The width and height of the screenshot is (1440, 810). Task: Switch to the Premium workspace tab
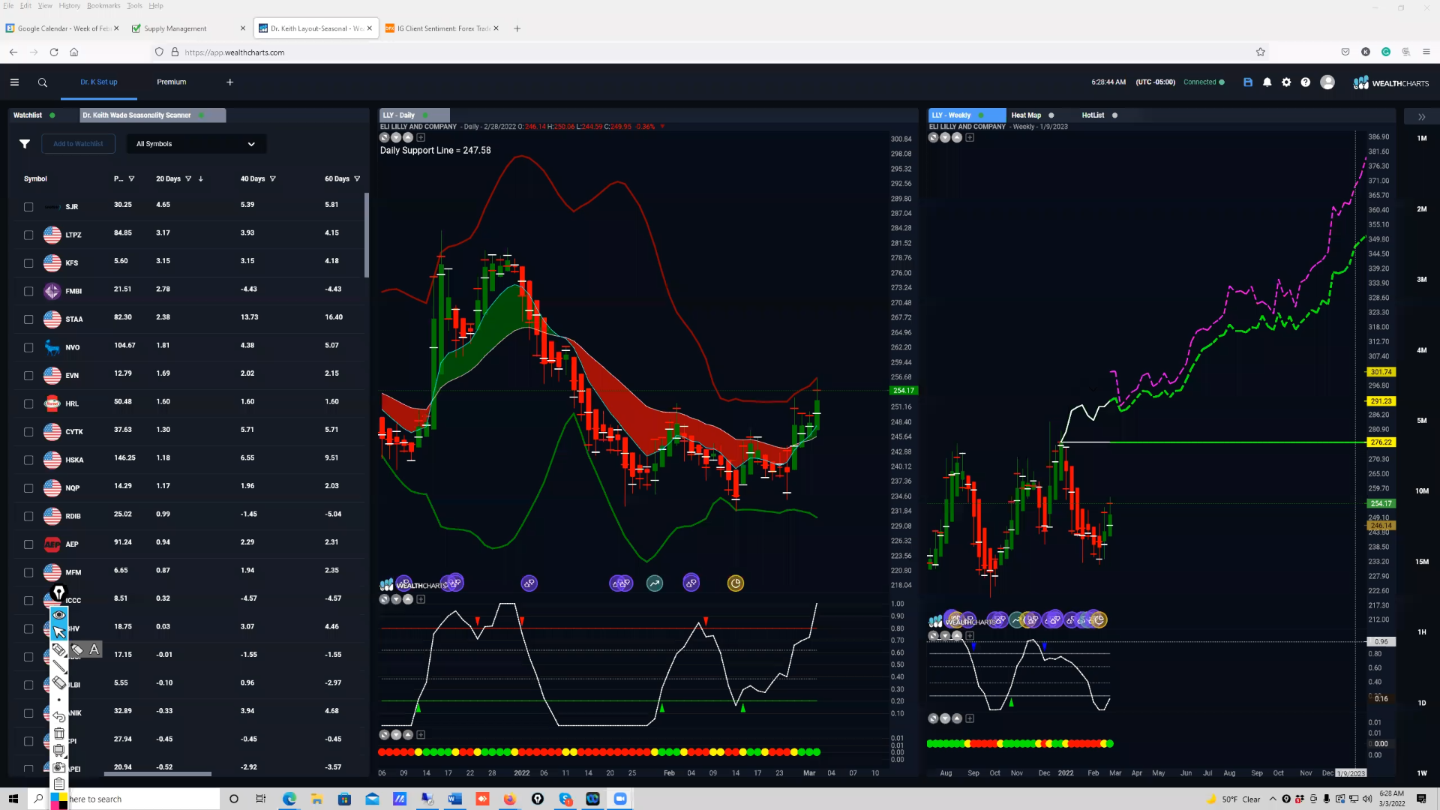172,82
